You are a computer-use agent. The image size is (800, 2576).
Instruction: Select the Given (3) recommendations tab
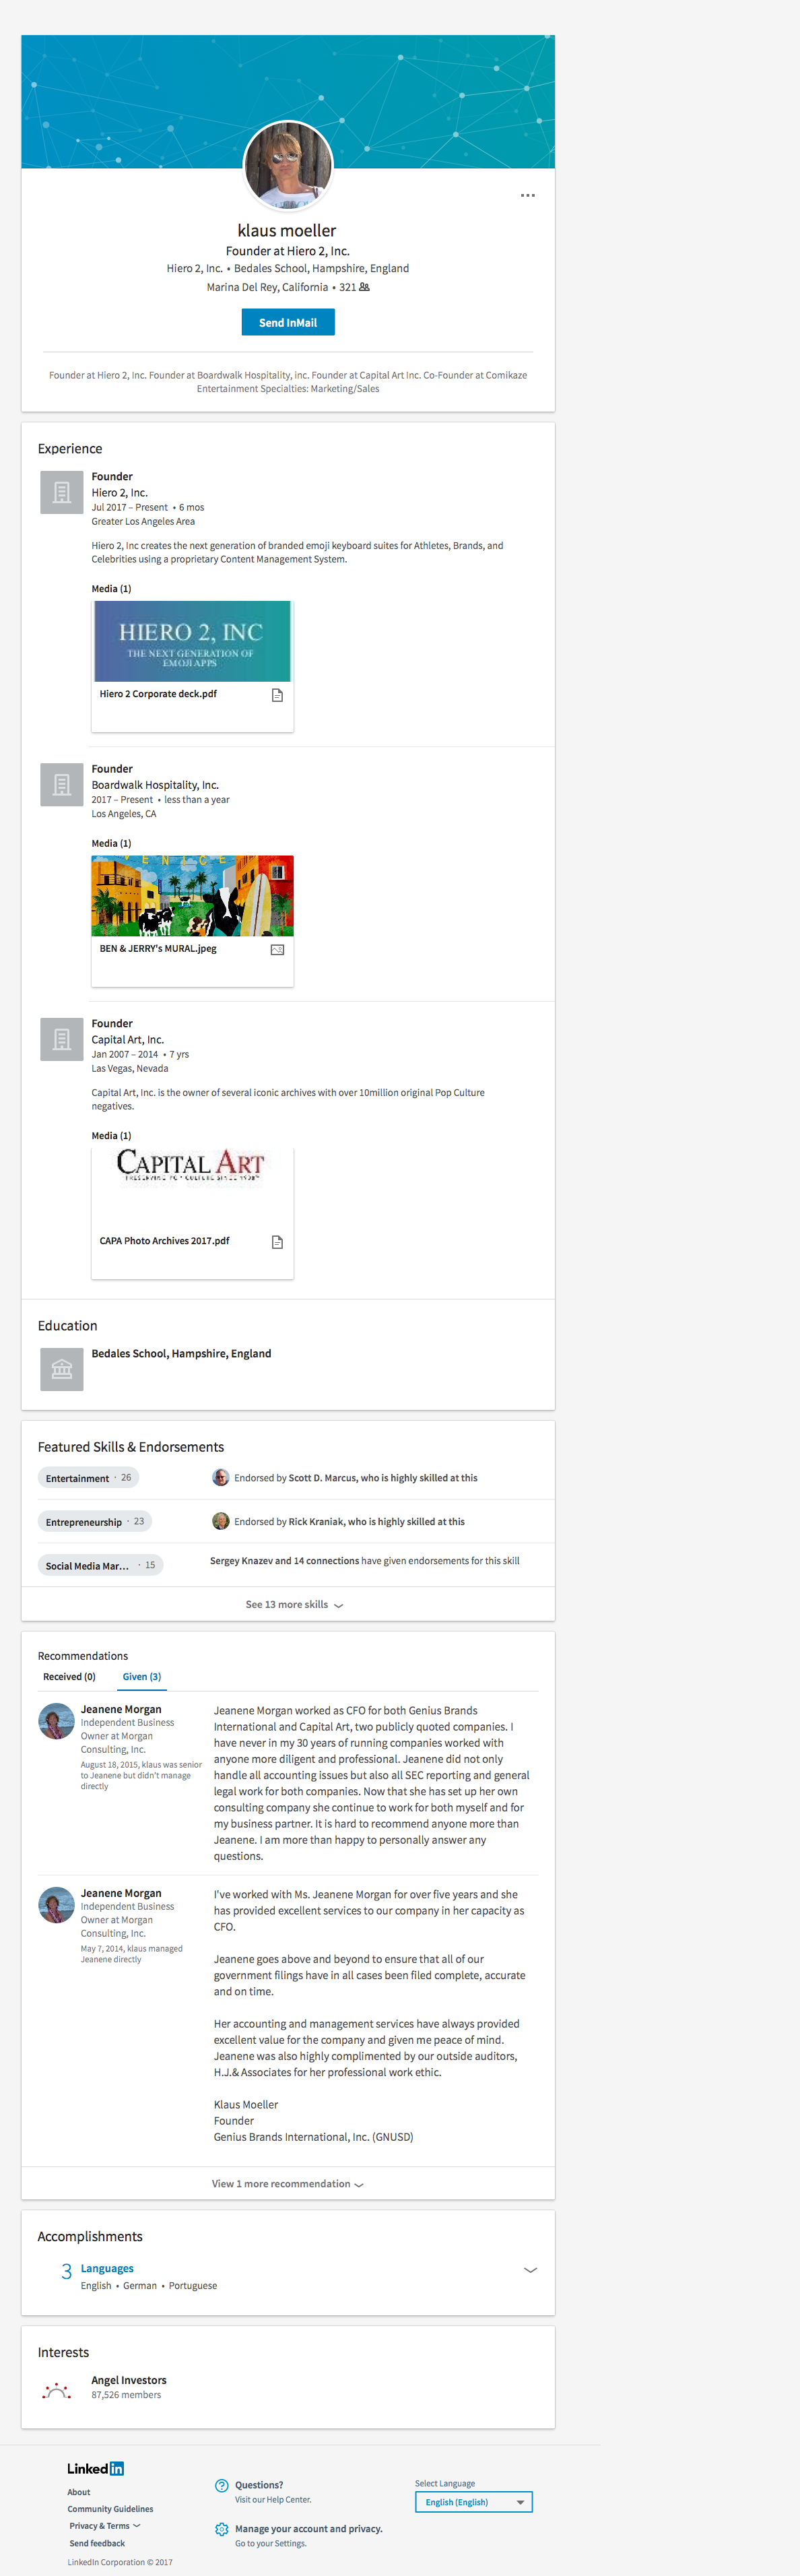click(x=141, y=1676)
